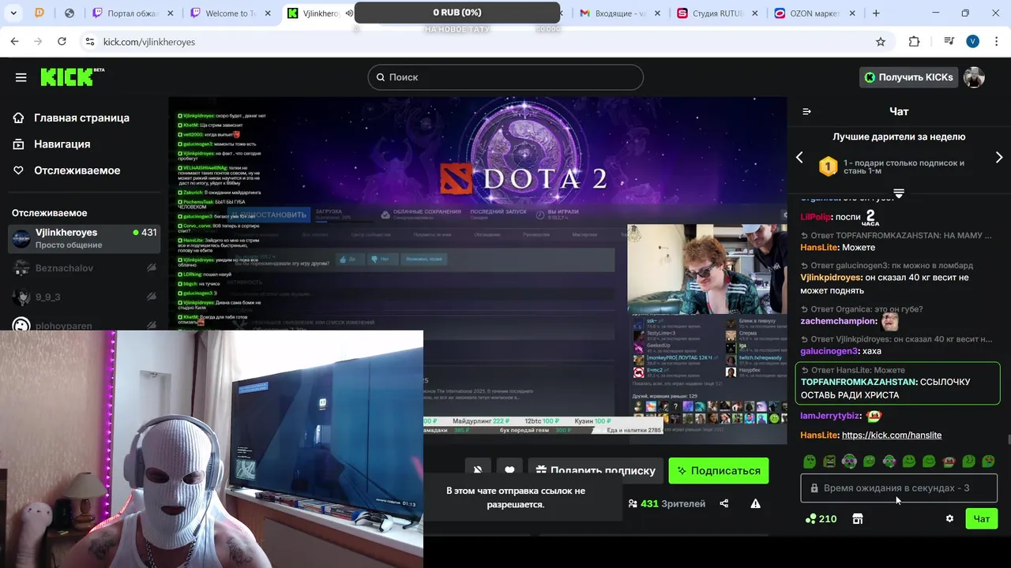Viewport: 1011px width, 568px height.
Task: Open channel points balance 210
Action: click(821, 519)
